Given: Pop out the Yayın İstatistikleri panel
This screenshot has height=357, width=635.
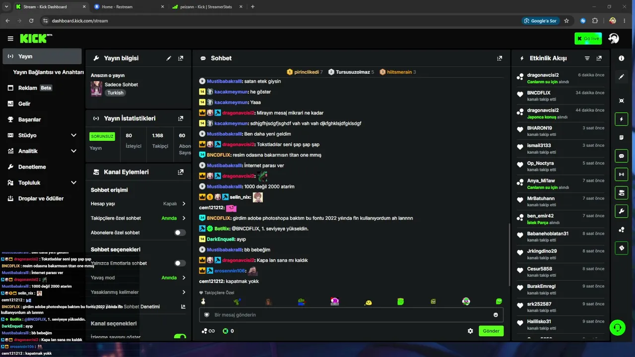Looking at the screenshot, I should 181,119.
